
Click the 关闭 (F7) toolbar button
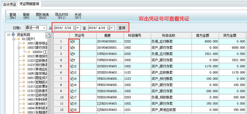(78, 16)
